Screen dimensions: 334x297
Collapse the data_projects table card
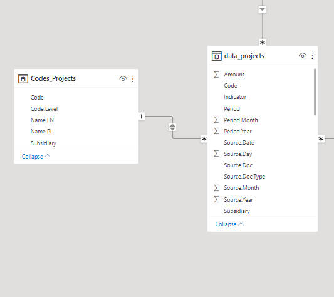coord(229,224)
